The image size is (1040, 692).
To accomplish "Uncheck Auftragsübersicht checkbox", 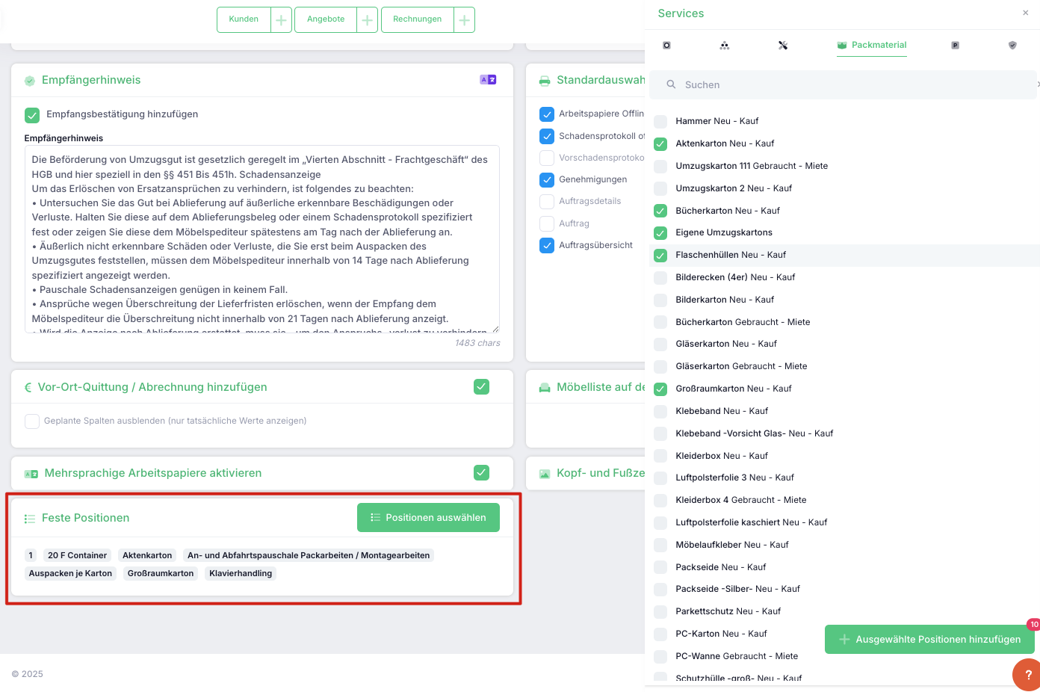I will pos(547,246).
